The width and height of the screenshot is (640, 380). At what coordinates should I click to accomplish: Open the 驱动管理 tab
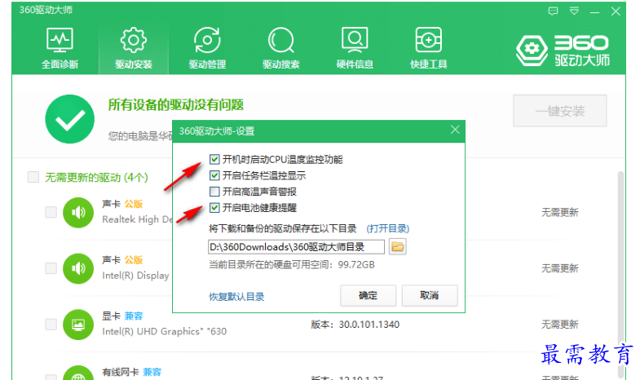[207, 48]
